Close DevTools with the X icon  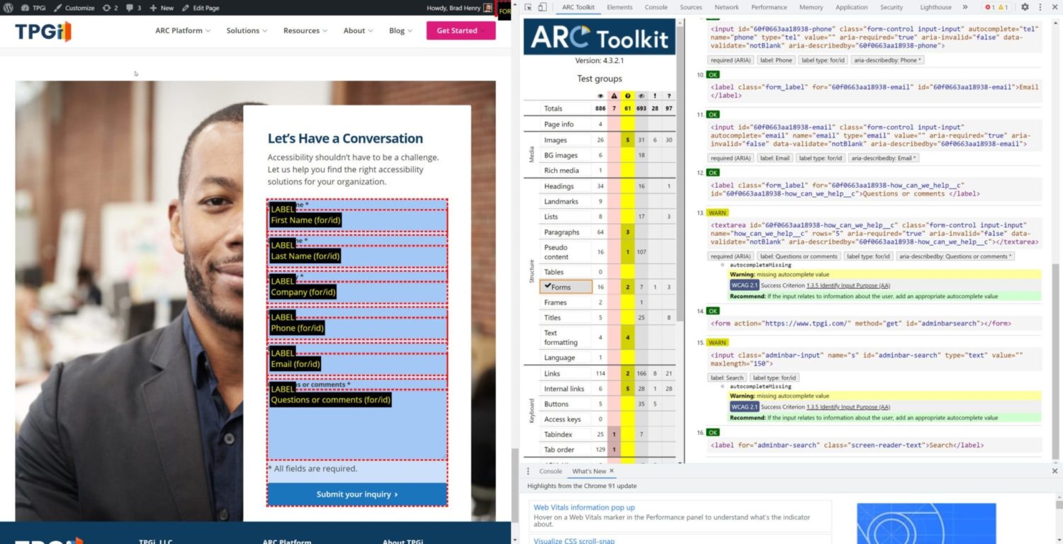coord(1054,7)
